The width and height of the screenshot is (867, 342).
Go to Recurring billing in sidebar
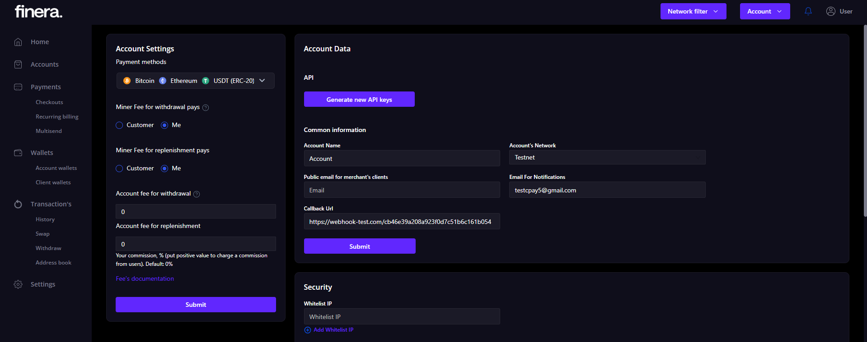tap(57, 117)
